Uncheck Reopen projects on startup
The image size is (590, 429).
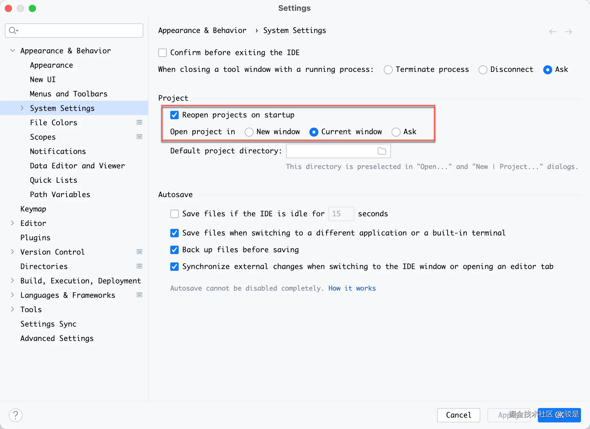click(174, 115)
